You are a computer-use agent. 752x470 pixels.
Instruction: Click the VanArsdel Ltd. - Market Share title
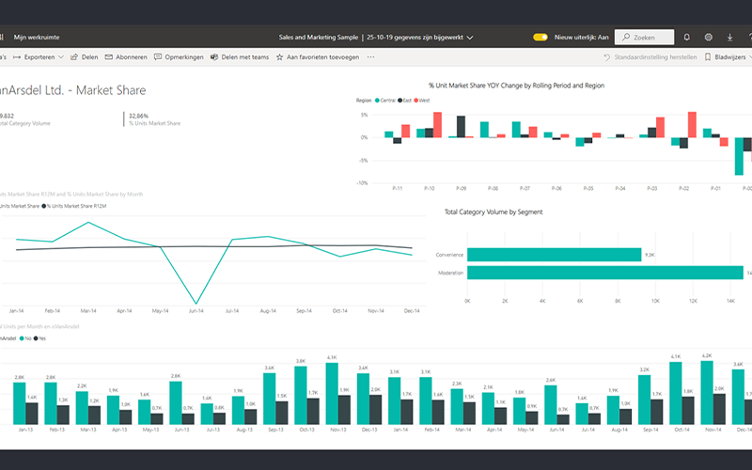coord(72,90)
